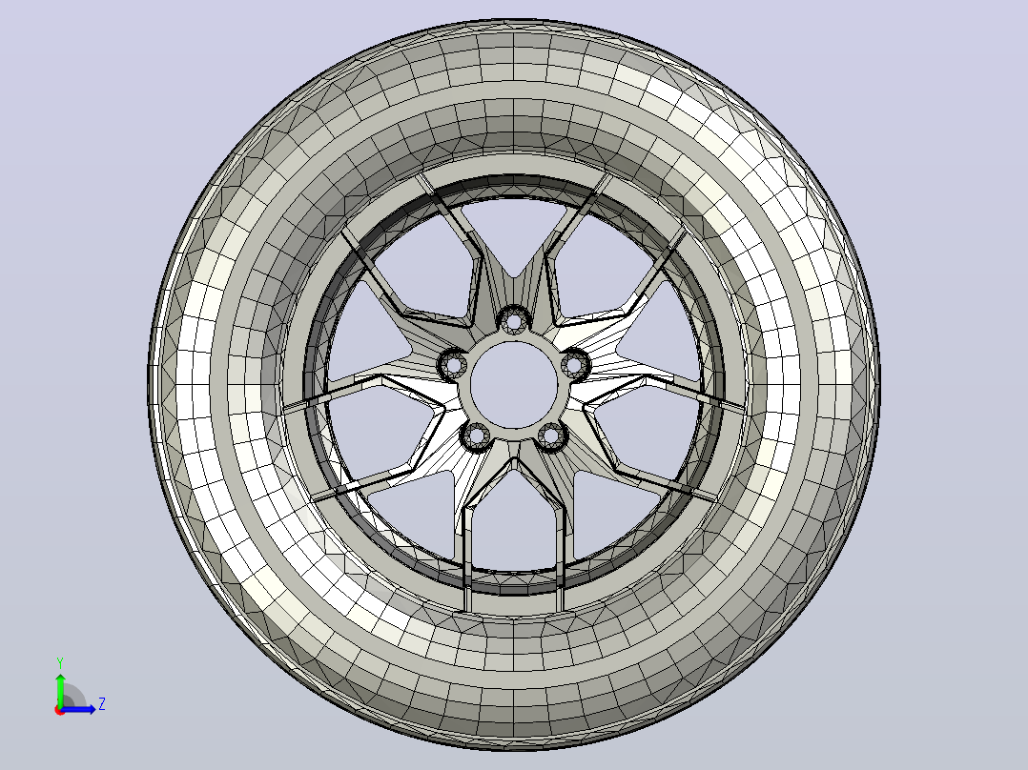Select the central hub bore of the wheel
Screen dimensions: 1028x770
pos(514,384)
